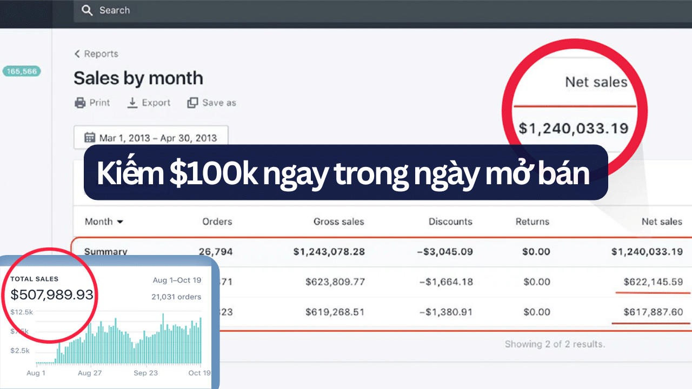Click the 165,566 badge in sidebar
The image size is (692, 389).
pyautogui.click(x=22, y=71)
